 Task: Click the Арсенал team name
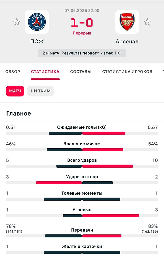click(127, 41)
